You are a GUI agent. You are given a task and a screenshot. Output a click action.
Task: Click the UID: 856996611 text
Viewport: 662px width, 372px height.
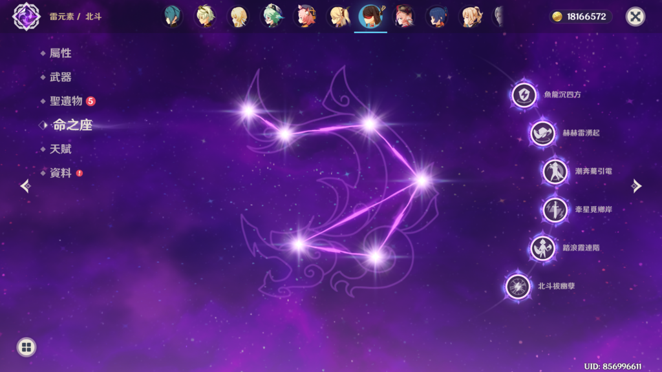coord(613,366)
